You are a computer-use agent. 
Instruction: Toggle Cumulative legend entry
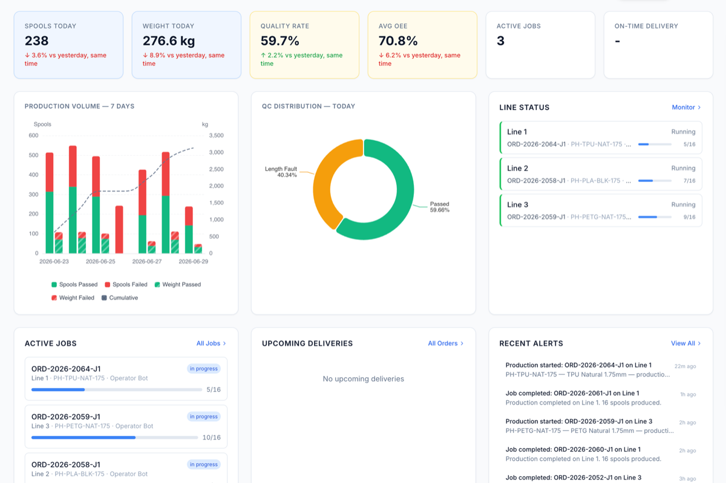[120, 297]
